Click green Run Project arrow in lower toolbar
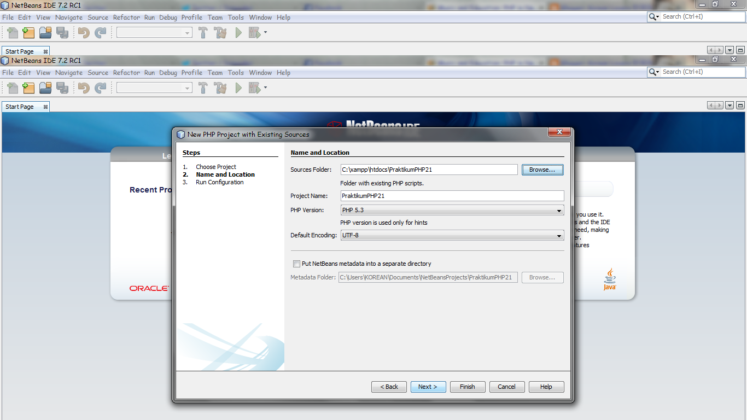Image resolution: width=747 pixels, height=420 pixels. click(x=238, y=88)
